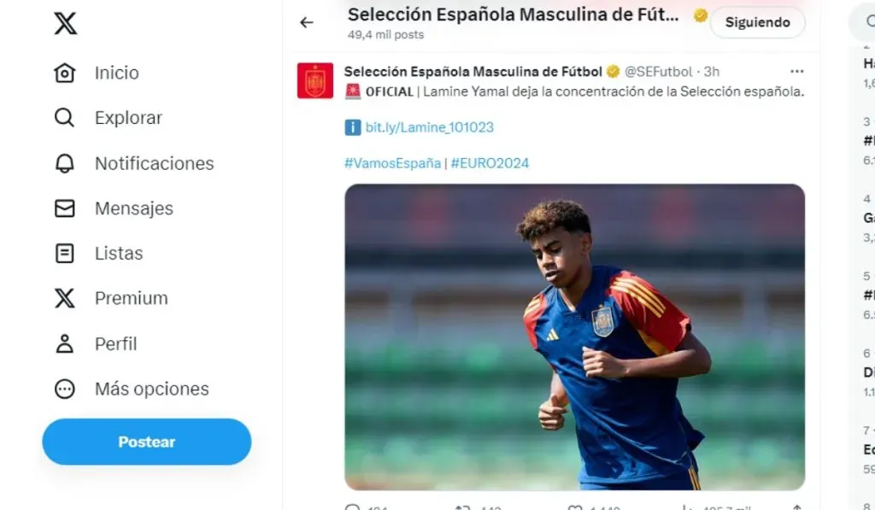Open the Perfil person icon
The image size is (875, 510).
point(65,343)
